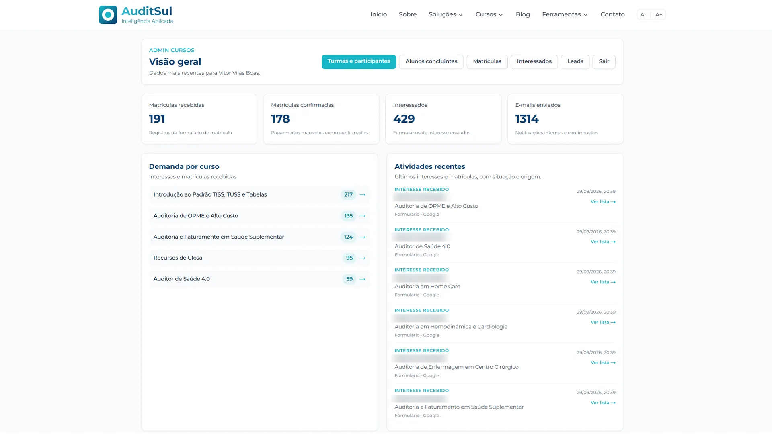Expand the Cursos dropdown menu
Image resolution: width=772 pixels, height=434 pixels.
pos(489,14)
